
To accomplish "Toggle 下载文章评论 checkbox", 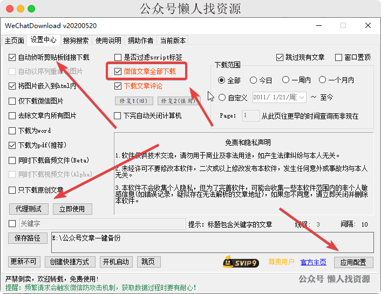I will pyautogui.click(x=118, y=86).
